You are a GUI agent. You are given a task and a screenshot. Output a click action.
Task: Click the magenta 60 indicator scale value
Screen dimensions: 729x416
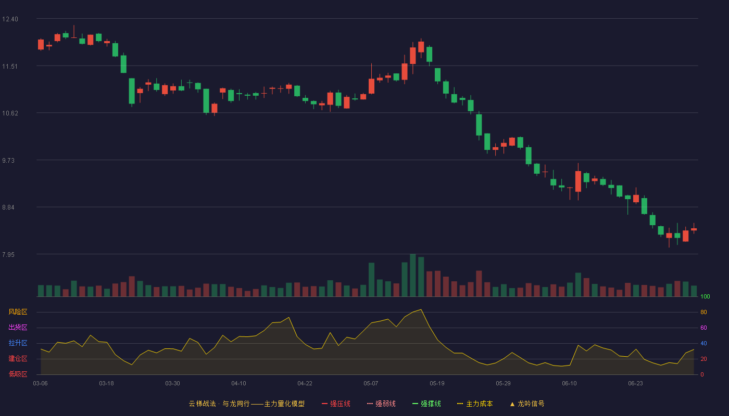tap(703, 328)
